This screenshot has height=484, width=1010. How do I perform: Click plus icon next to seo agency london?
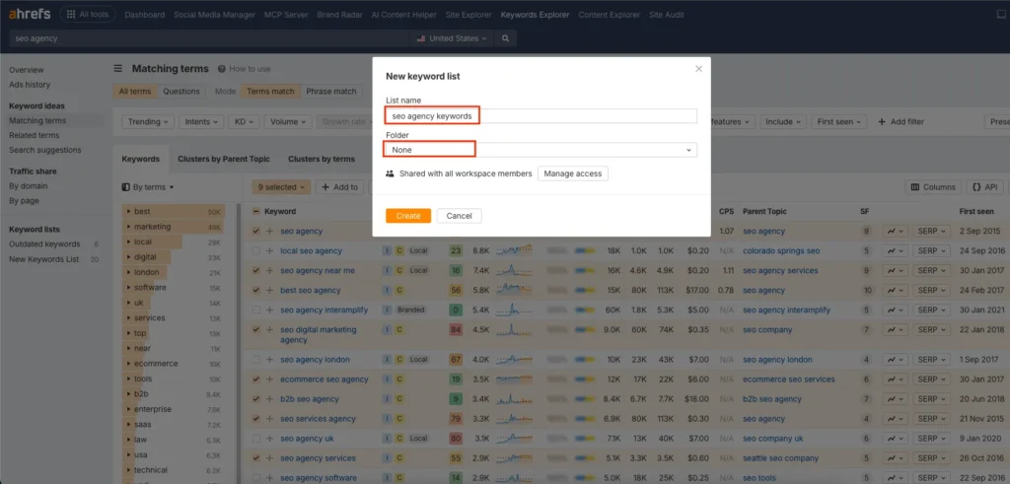click(270, 360)
